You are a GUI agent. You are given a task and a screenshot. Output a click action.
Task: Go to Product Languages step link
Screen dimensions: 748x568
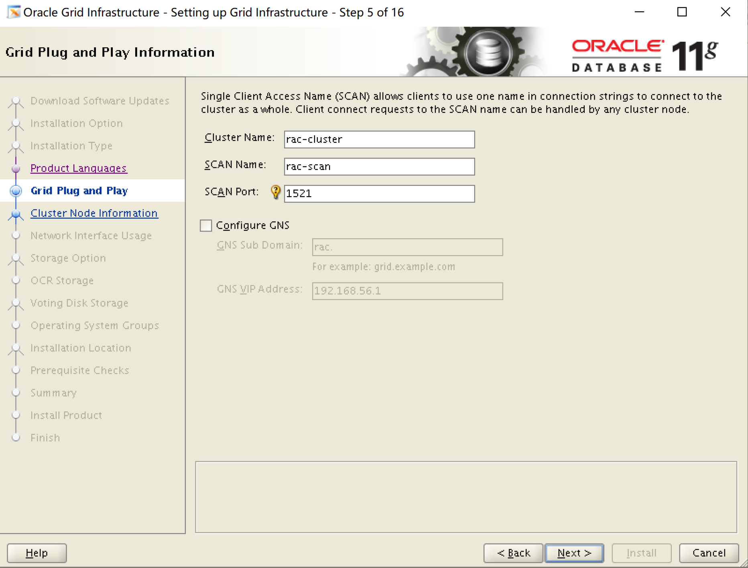[79, 168]
